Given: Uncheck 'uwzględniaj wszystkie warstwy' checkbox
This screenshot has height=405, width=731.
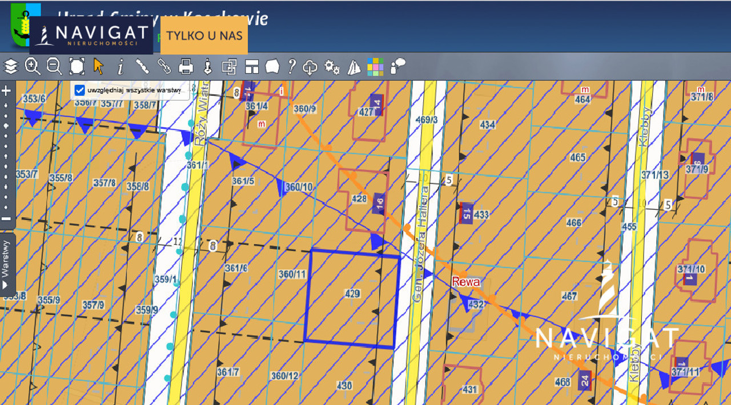Looking at the screenshot, I should 79,90.
